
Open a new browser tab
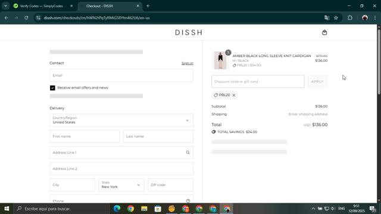[x=148, y=6]
